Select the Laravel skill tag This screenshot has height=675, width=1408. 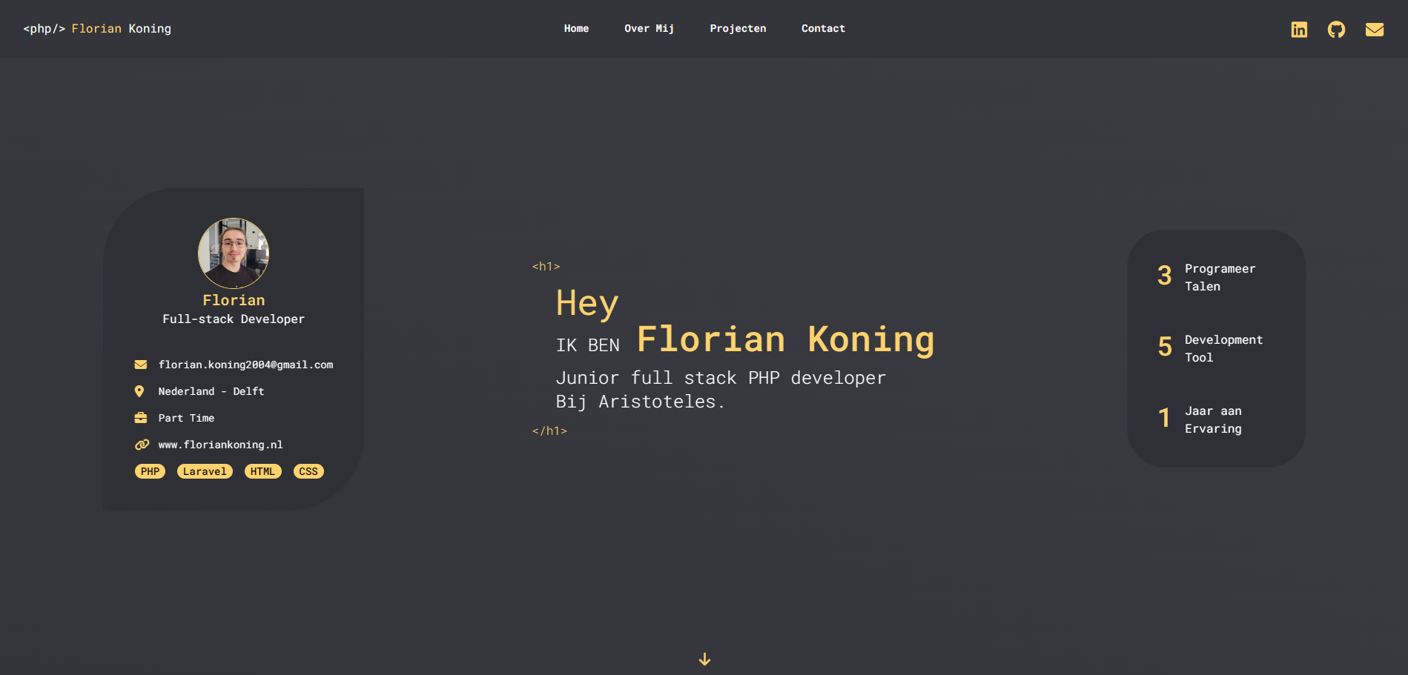coord(205,471)
